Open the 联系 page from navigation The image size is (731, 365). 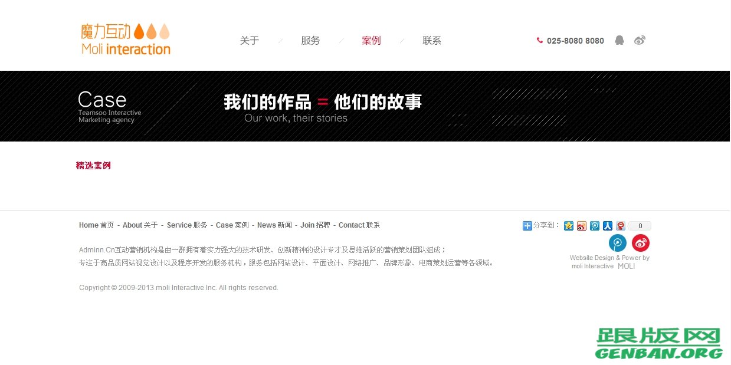coord(431,40)
